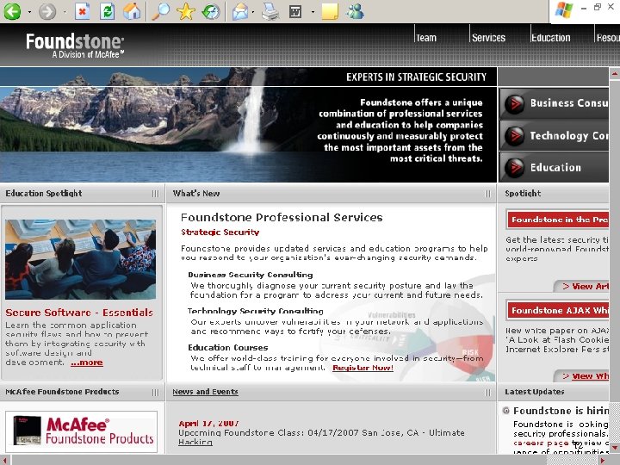Open the News and Events heading link
This screenshot has height=465, width=620.
[x=205, y=392]
